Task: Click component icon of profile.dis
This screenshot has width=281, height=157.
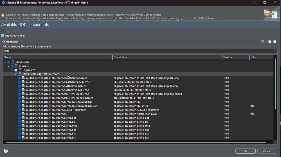Action: [23, 122]
